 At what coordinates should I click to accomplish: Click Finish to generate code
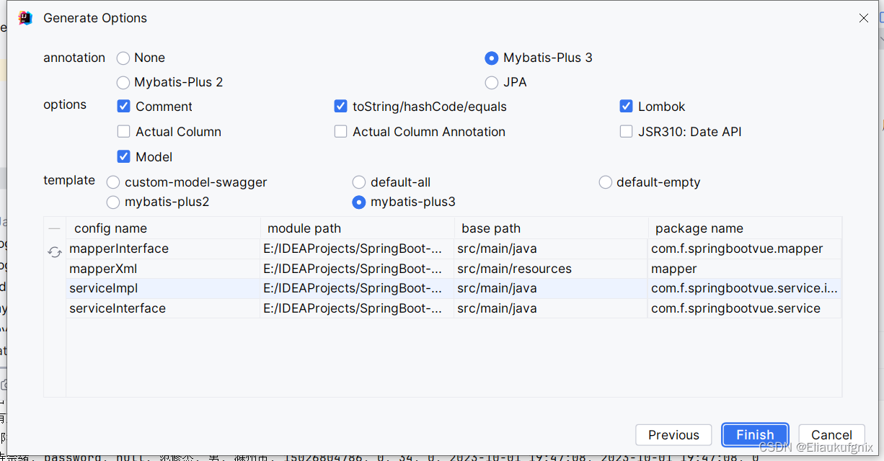755,434
